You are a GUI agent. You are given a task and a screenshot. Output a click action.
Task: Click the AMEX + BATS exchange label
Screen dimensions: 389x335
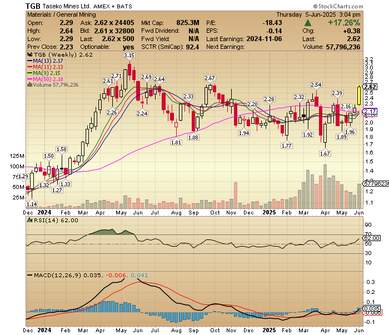point(113,7)
